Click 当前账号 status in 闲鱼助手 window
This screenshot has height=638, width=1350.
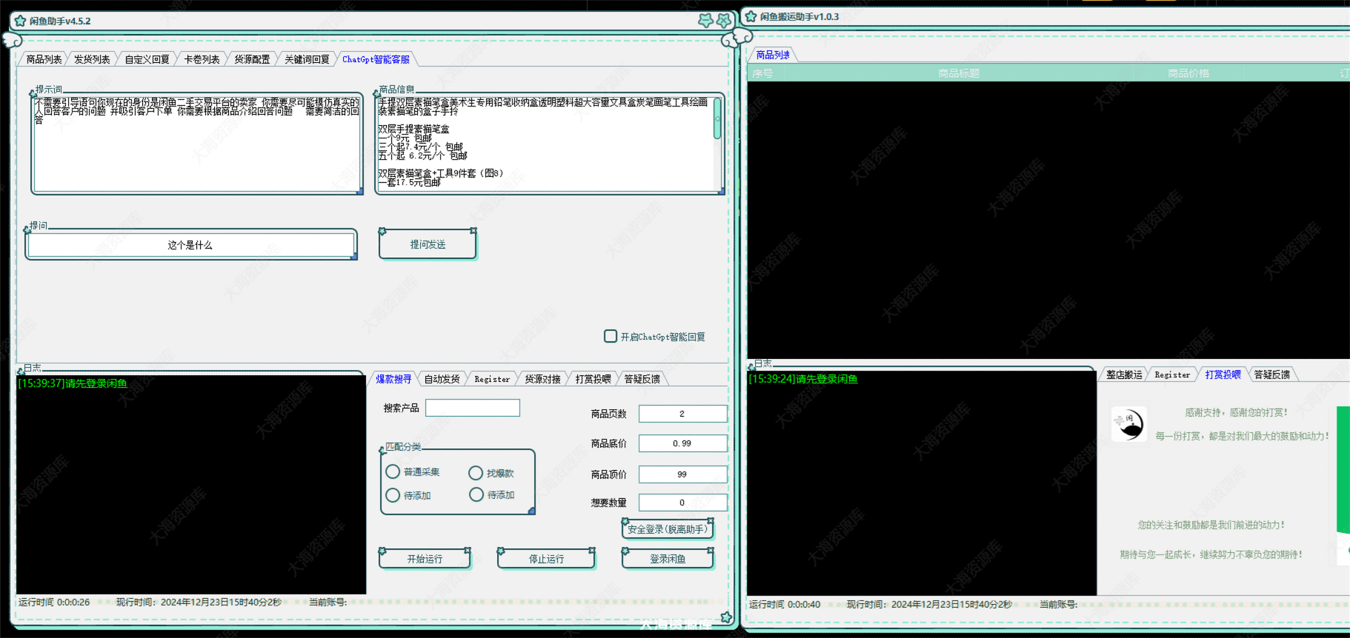click(327, 602)
